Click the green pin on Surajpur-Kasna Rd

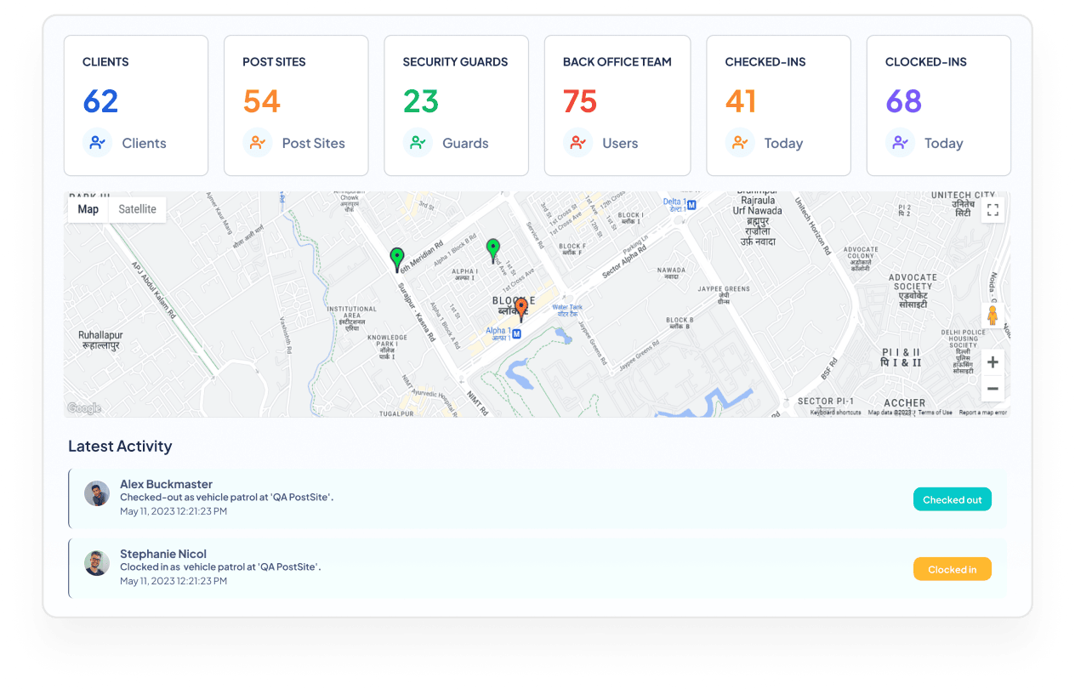click(x=396, y=259)
